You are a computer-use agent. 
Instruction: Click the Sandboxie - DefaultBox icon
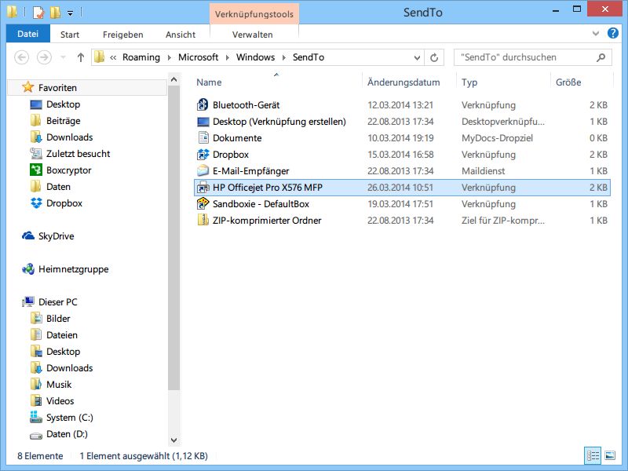(203, 204)
